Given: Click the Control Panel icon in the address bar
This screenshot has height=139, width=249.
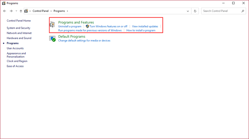Looking at the screenshot, I should click(26, 11).
